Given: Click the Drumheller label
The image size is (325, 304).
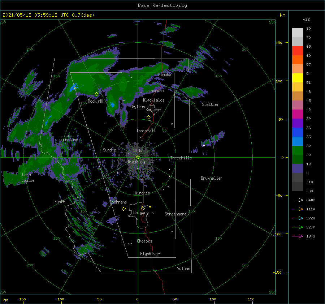Looking at the screenshot, I should [x=212, y=178].
